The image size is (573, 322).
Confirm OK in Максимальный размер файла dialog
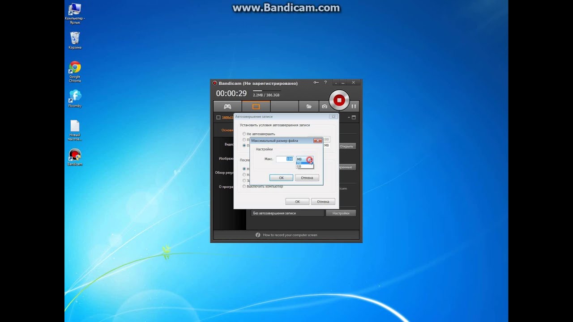point(281,178)
